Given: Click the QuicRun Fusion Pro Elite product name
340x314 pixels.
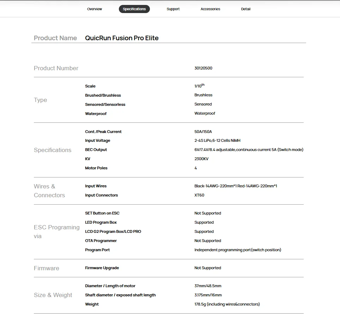Looking at the screenshot, I should pyautogui.click(x=122, y=38).
